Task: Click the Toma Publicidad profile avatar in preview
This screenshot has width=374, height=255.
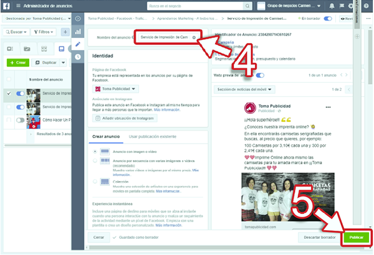Action: (250, 108)
